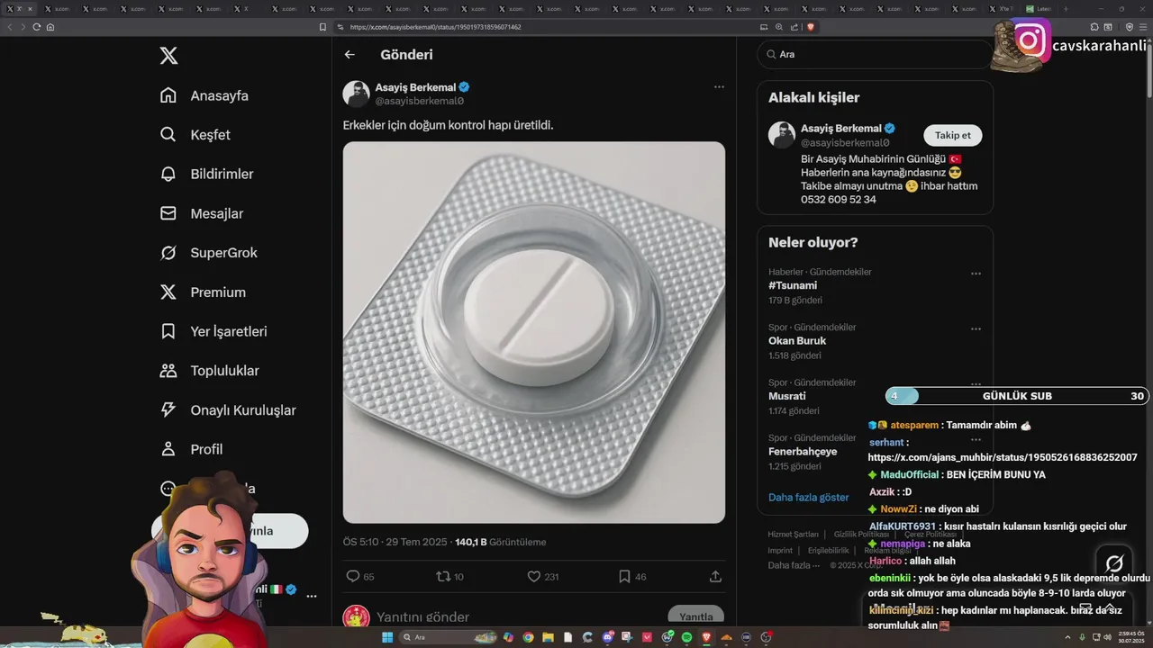The image size is (1153, 648).
Task: Go to Anasayfa home icon
Action: [x=168, y=95]
